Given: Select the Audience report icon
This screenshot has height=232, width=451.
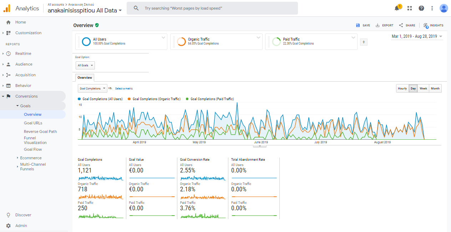Looking at the screenshot, I should click(x=8, y=64).
